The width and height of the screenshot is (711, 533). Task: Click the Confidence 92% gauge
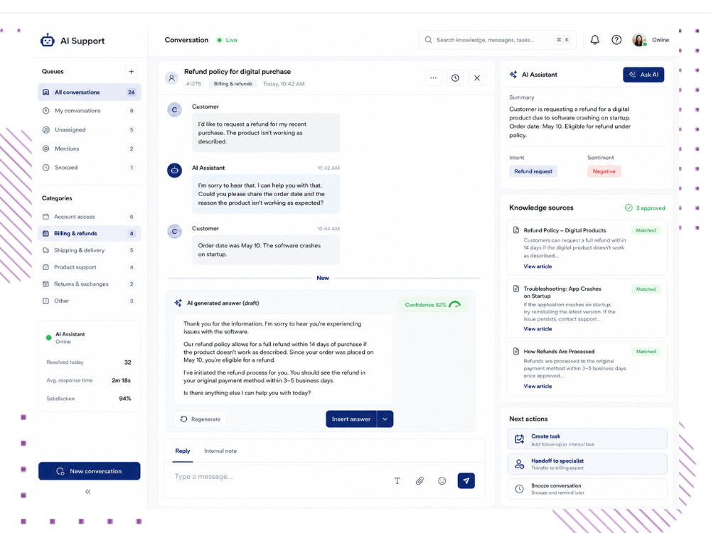point(433,305)
